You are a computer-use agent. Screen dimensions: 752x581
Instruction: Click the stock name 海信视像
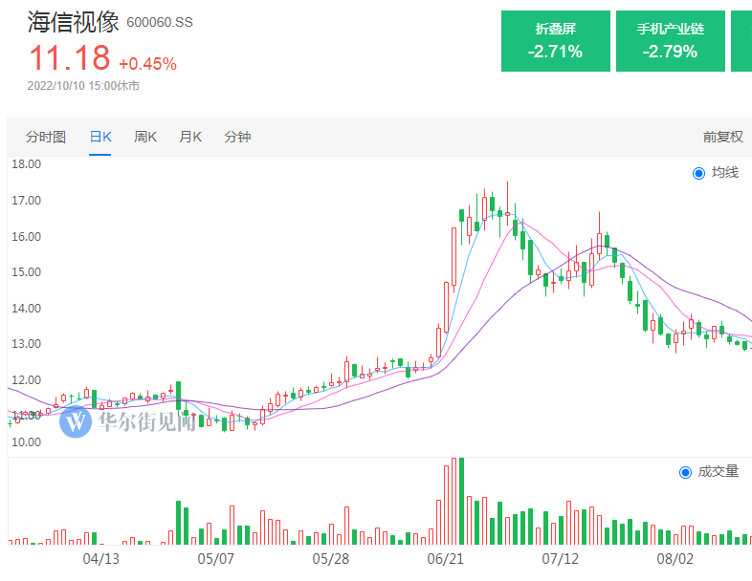coord(73,22)
